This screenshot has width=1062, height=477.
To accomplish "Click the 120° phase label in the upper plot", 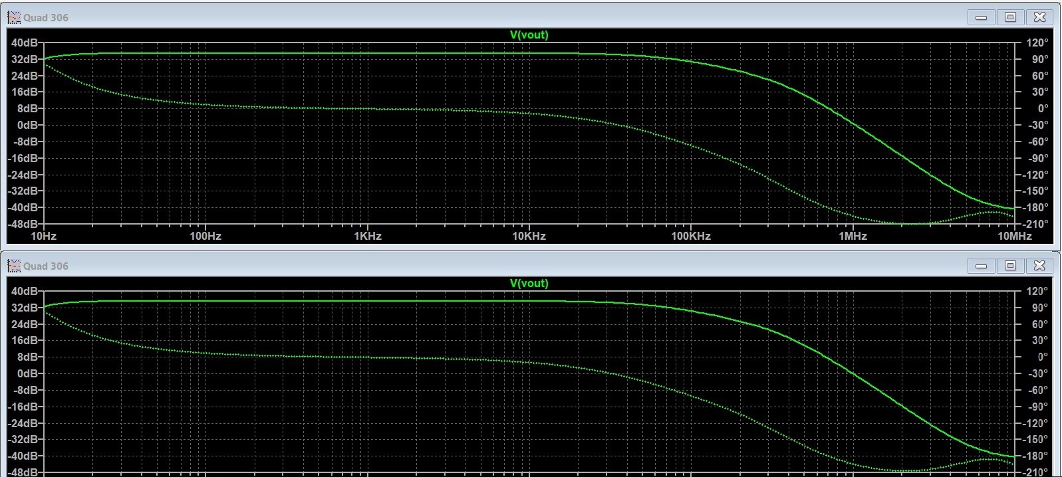I will 1037,43.
